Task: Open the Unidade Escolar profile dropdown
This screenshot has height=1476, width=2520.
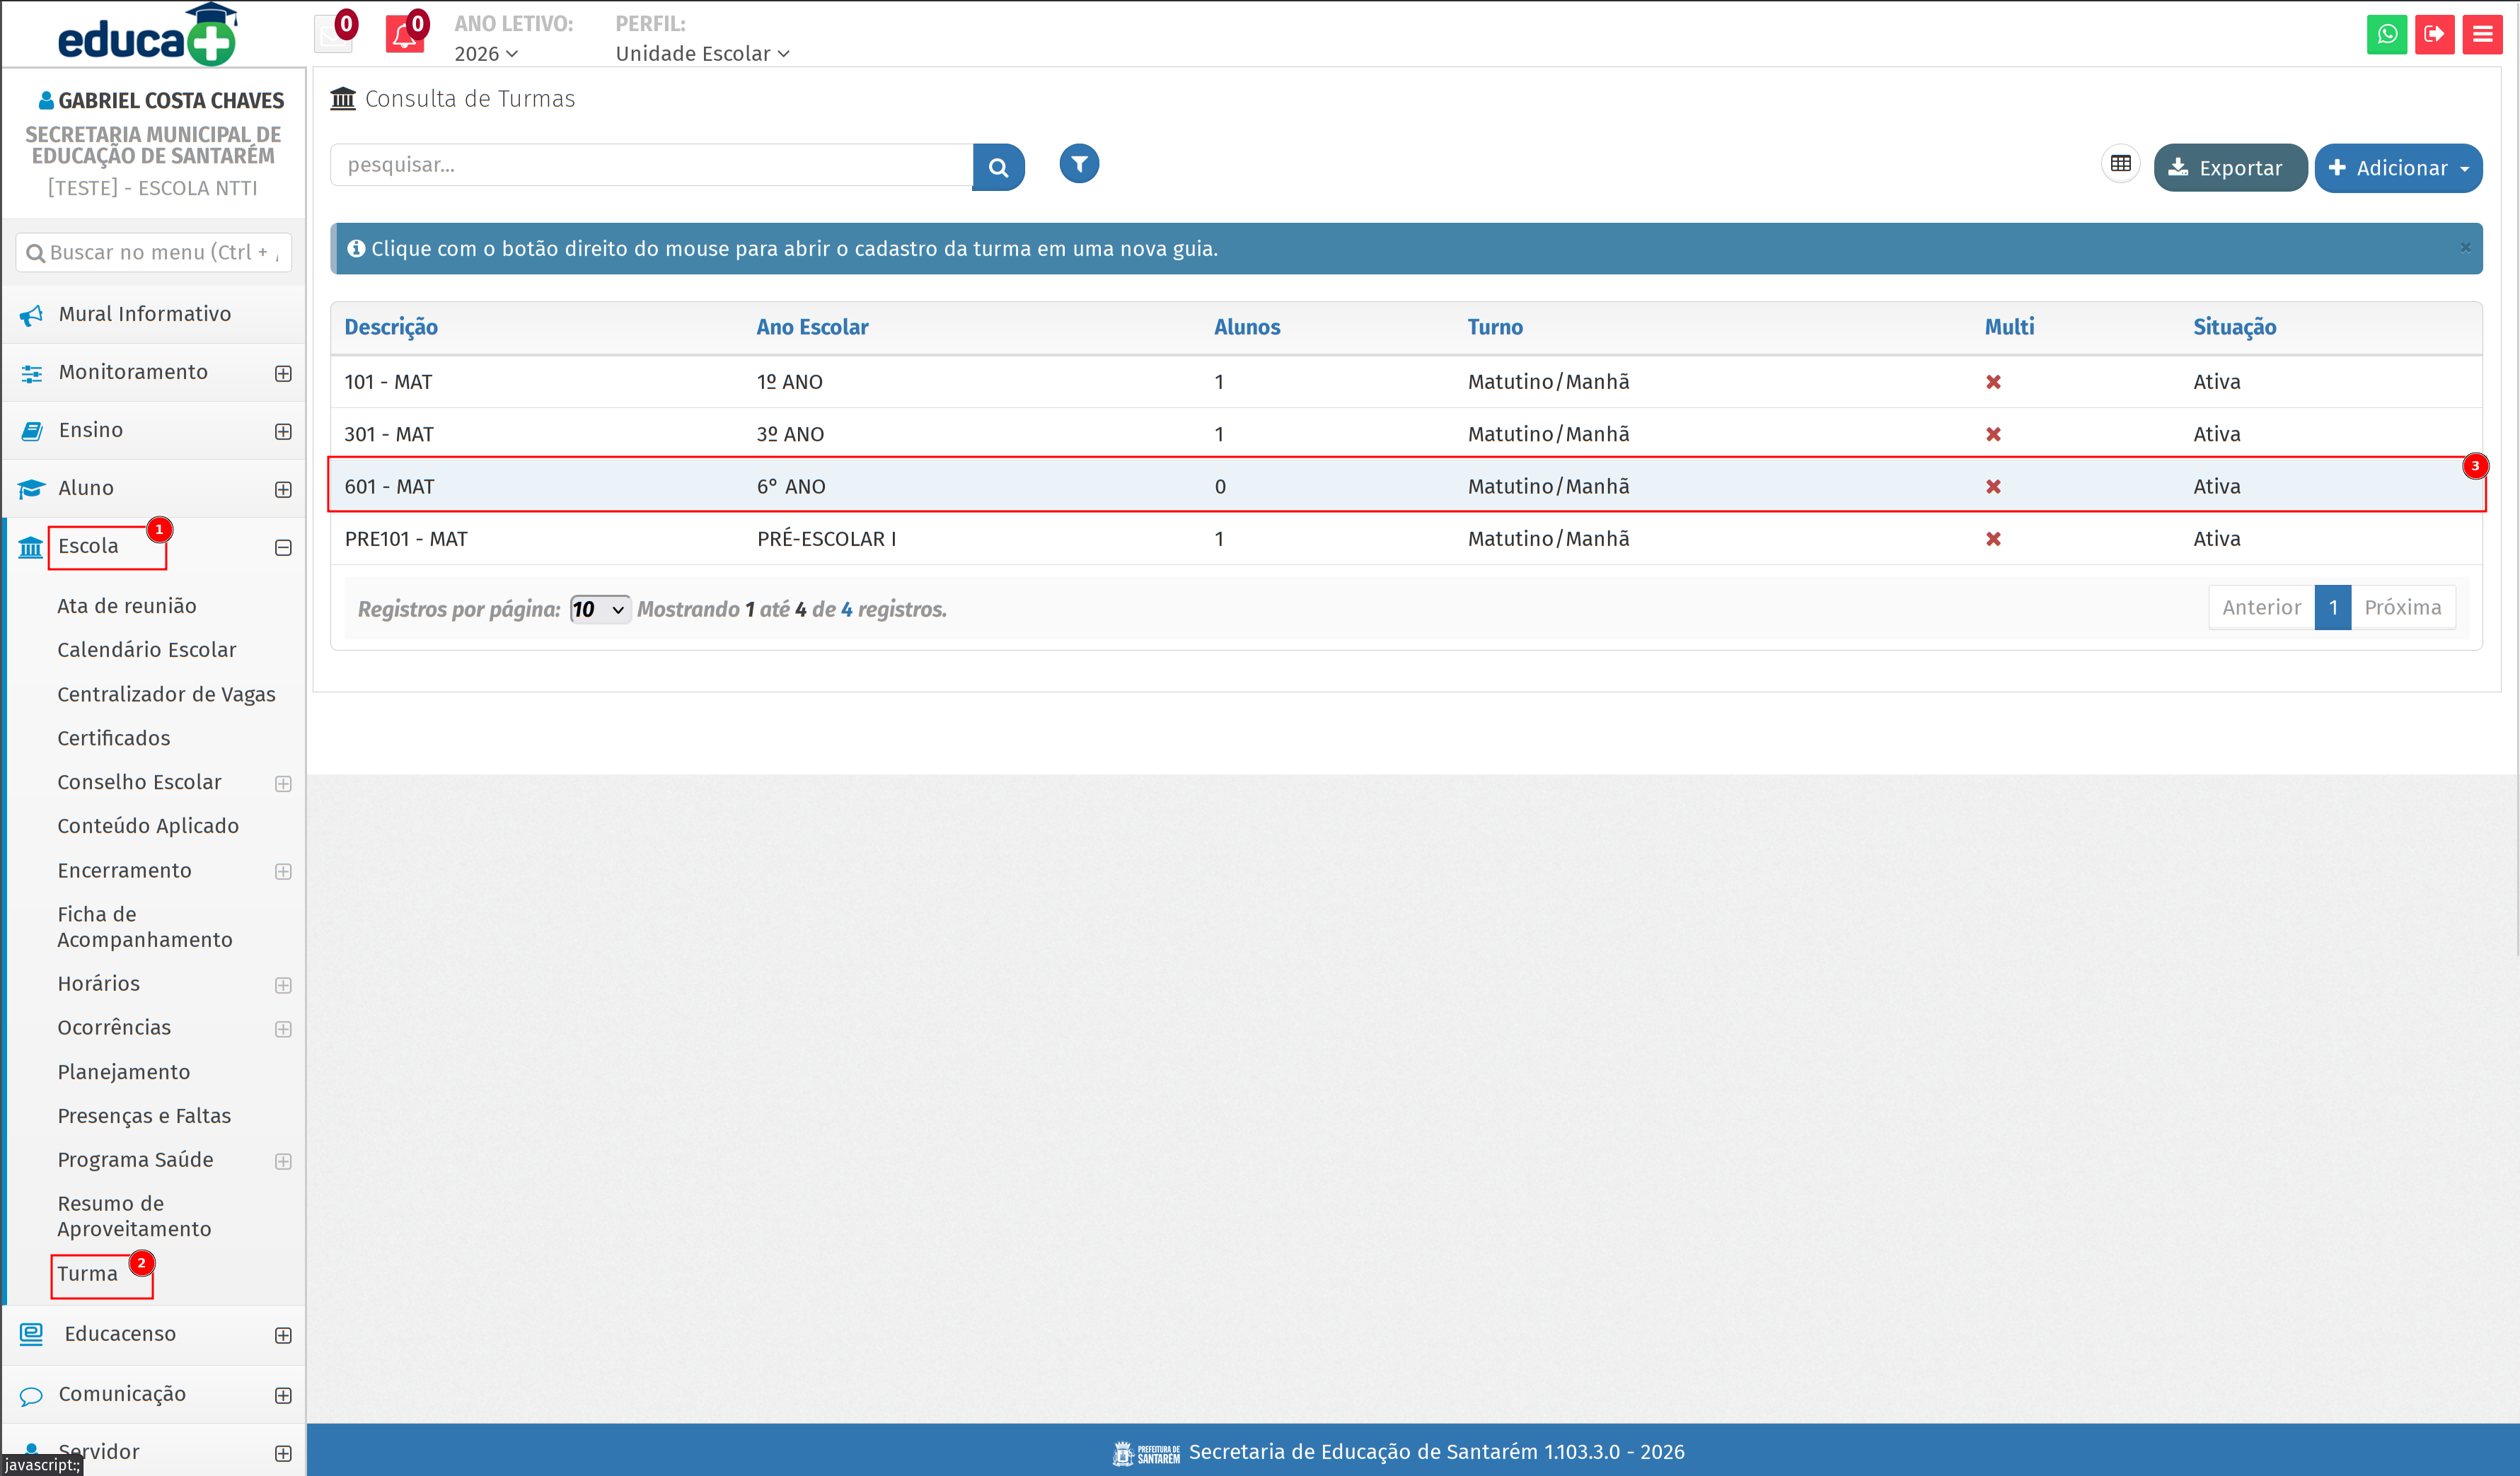Action: click(702, 54)
